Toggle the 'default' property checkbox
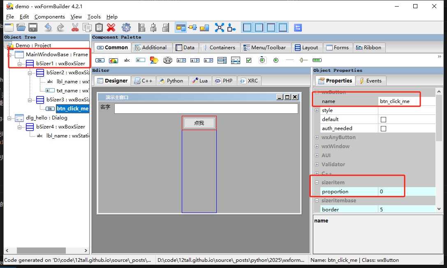Viewport: 447px width, 268px height. pyautogui.click(x=383, y=119)
